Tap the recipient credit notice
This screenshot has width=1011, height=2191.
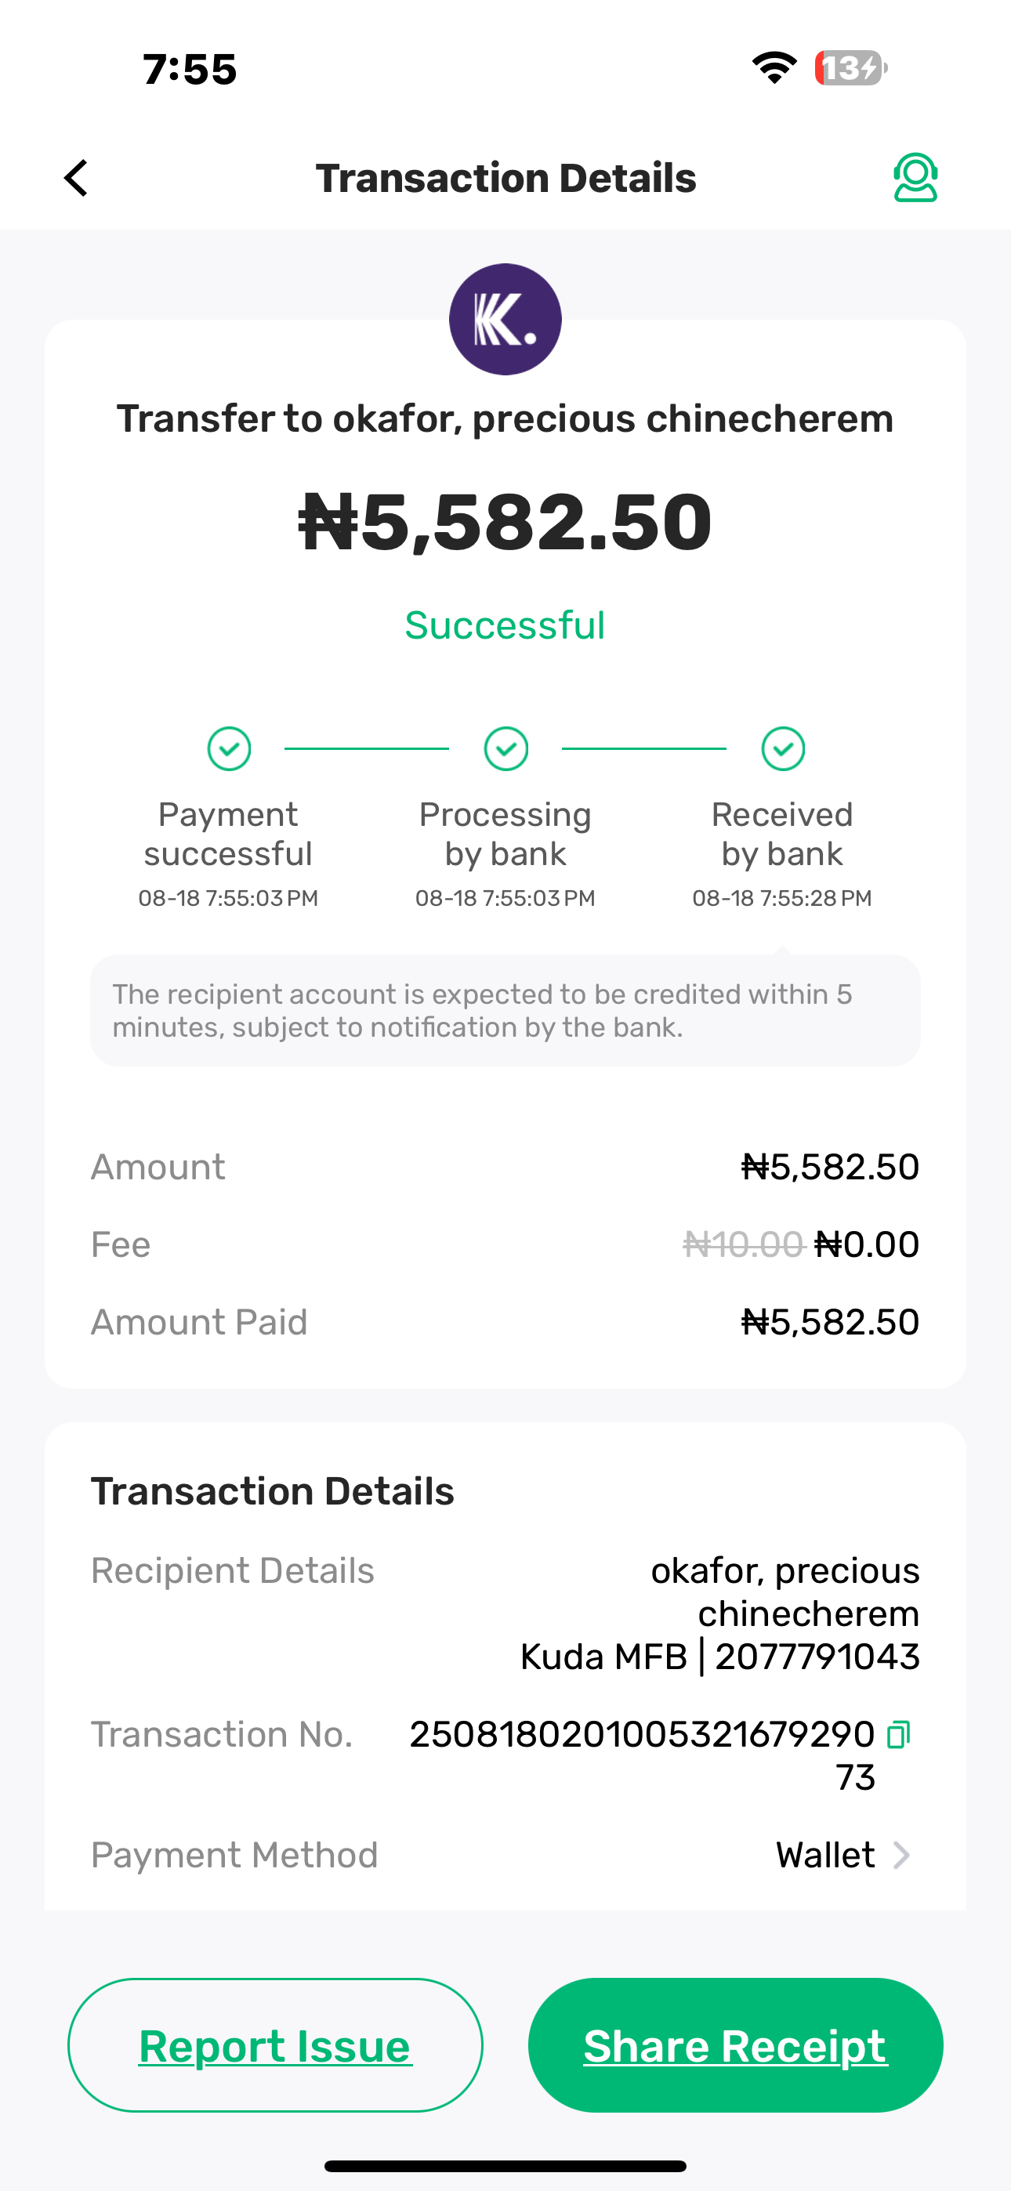[505, 1010]
